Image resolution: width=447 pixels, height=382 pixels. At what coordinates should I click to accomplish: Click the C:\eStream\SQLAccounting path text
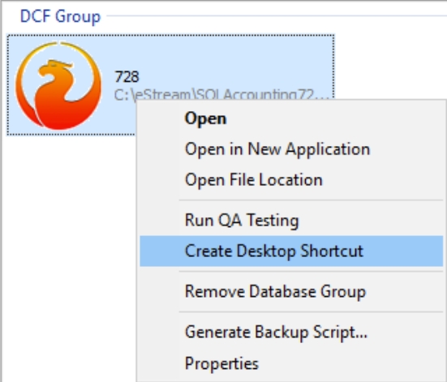tap(221, 94)
